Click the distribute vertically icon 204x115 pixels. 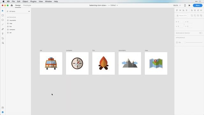click(x=186, y=10)
